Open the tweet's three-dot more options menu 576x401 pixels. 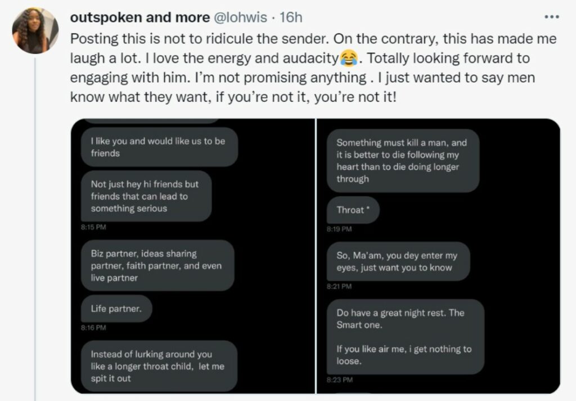pos(552,17)
